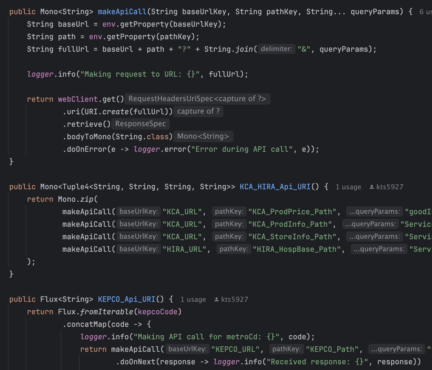Click pathKey hint on the KCA_ProdInfo_Path line

click(x=229, y=224)
